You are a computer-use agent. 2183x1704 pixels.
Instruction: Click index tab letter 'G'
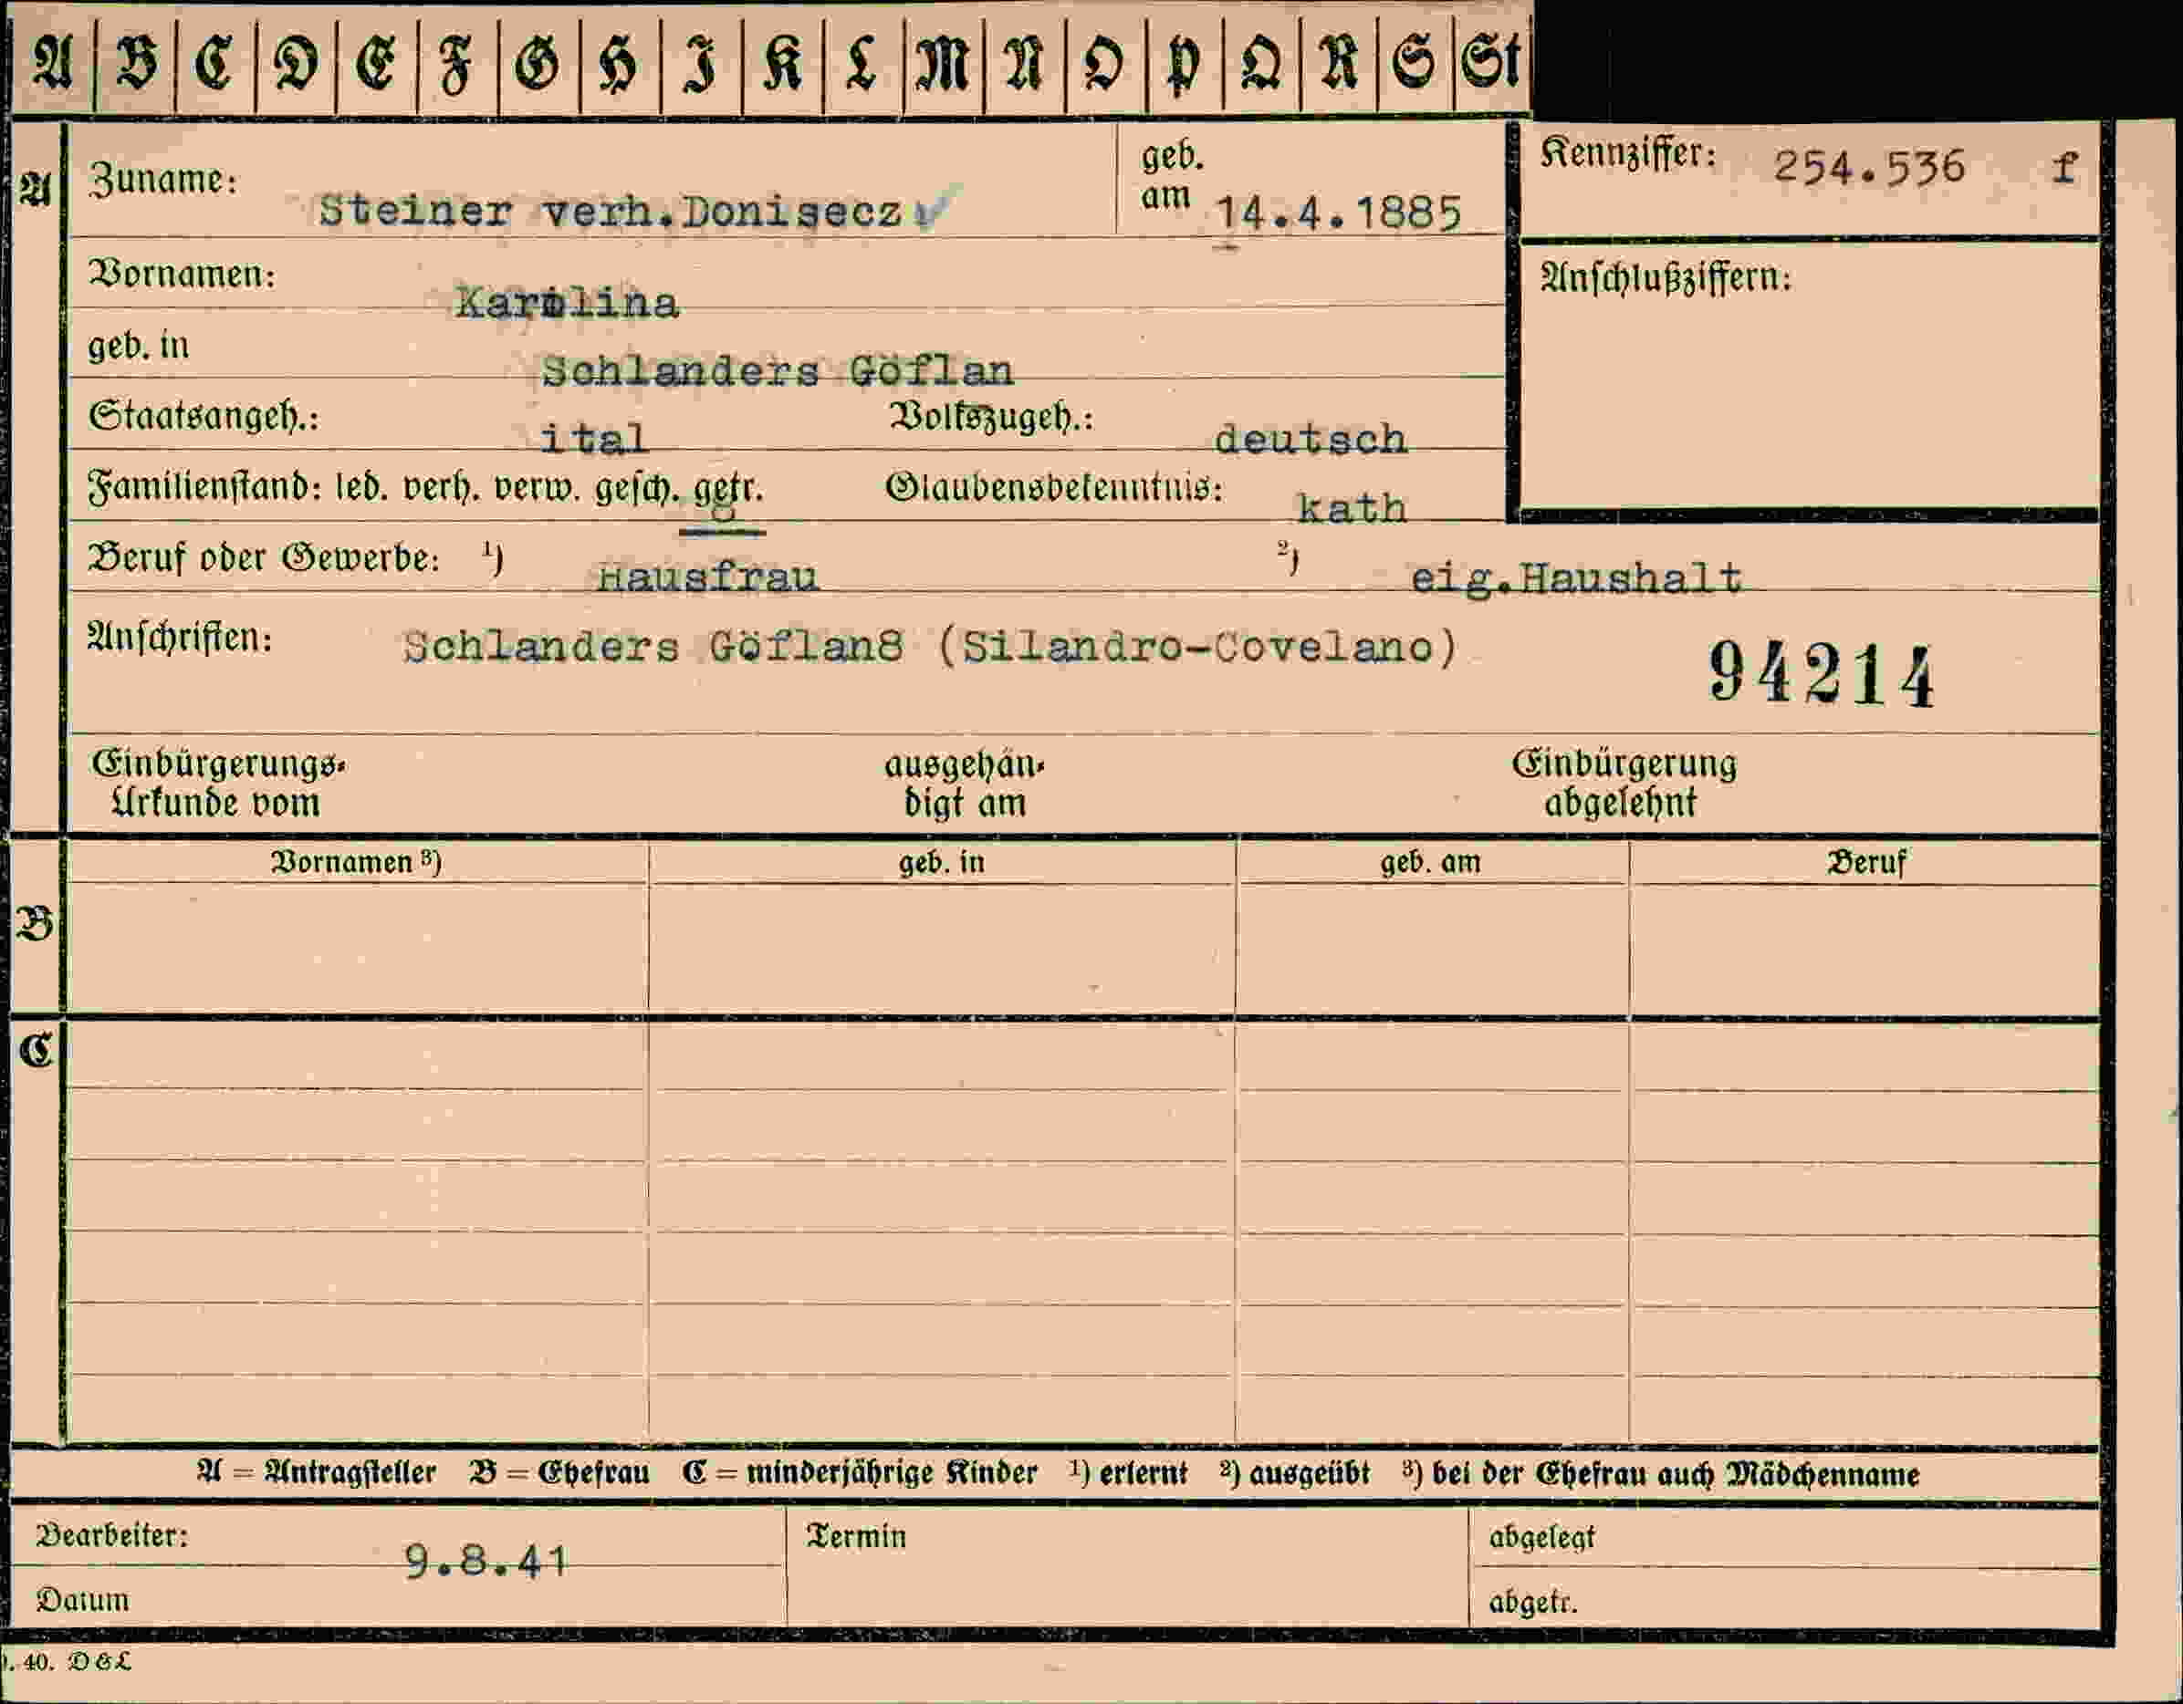pos(538,63)
